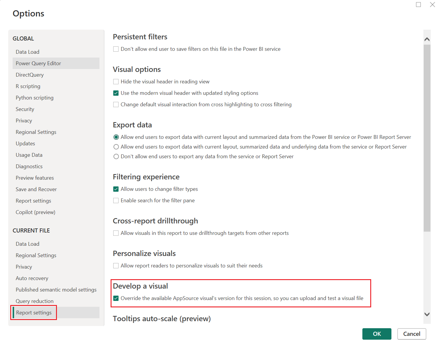Confirm changes with the OK button
The width and height of the screenshot is (436, 347).
[377, 334]
